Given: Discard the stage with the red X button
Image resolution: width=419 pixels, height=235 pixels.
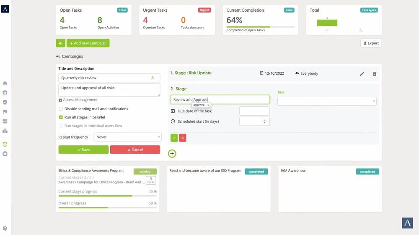Looking at the screenshot, I should coord(183,138).
